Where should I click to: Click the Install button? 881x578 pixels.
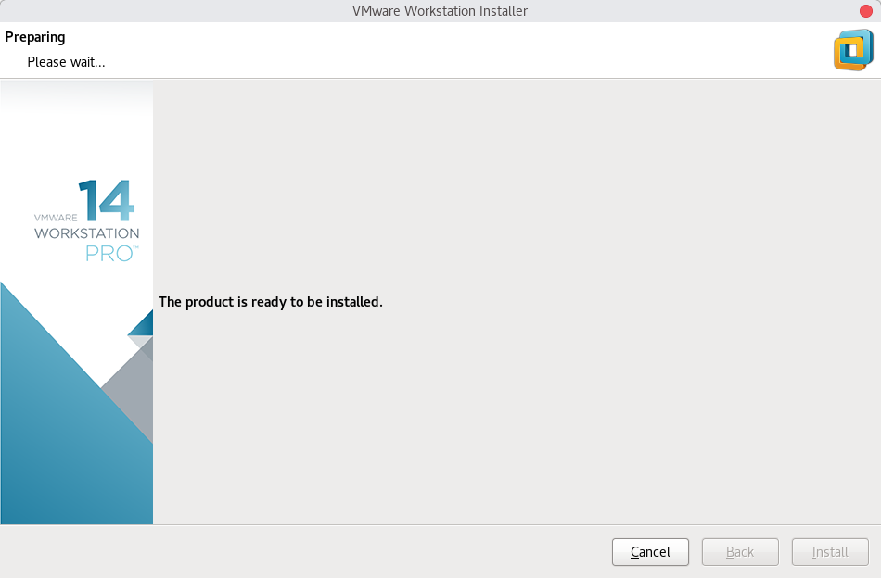(830, 552)
